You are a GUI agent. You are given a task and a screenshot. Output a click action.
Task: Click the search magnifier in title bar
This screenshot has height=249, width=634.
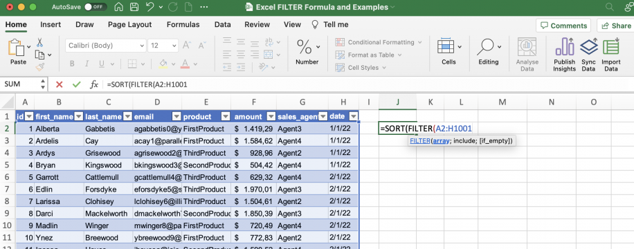click(609, 7)
